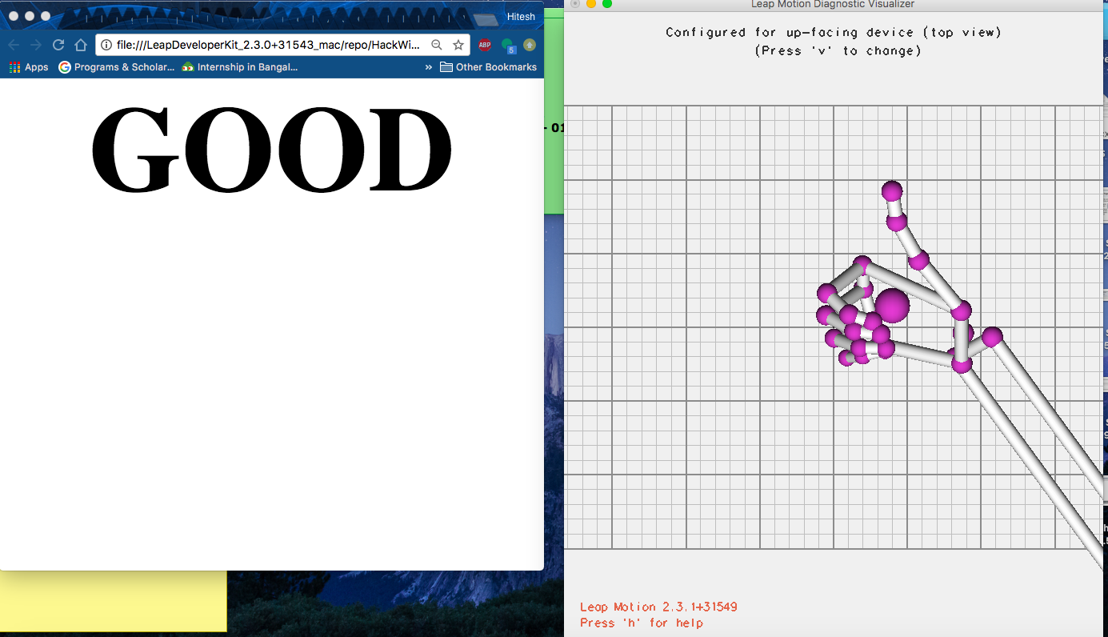Image resolution: width=1108 pixels, height=637 pixels.
Task: View site information icon in address bar
Action: pyautogui.click(x=106, y=45)
